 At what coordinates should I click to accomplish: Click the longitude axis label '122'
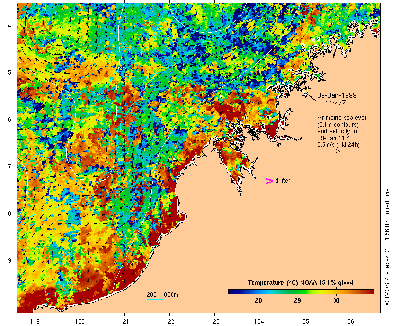click(x=170, y=321)
